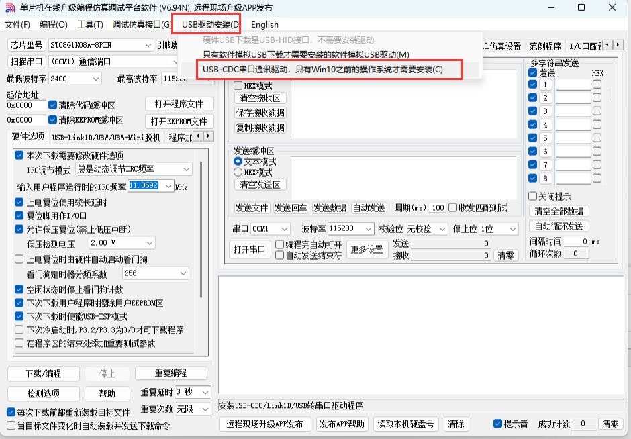
Task: Enable 上电复位时由硬件自动启动看门狗
Action: pos(19,259)
